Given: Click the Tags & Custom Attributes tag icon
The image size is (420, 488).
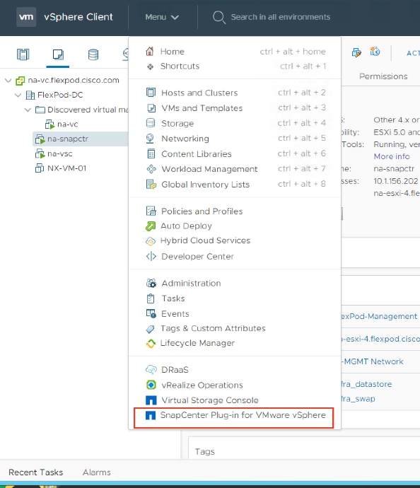Looking at the screenshot, I should pyautogui.click(x=151, y=329).
